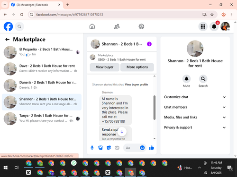Image resolution: width=237 pixels, height=177 pixels.
Task: Expand the Privacy & support section
Action: pyautogui.click(x=195, y=127)
